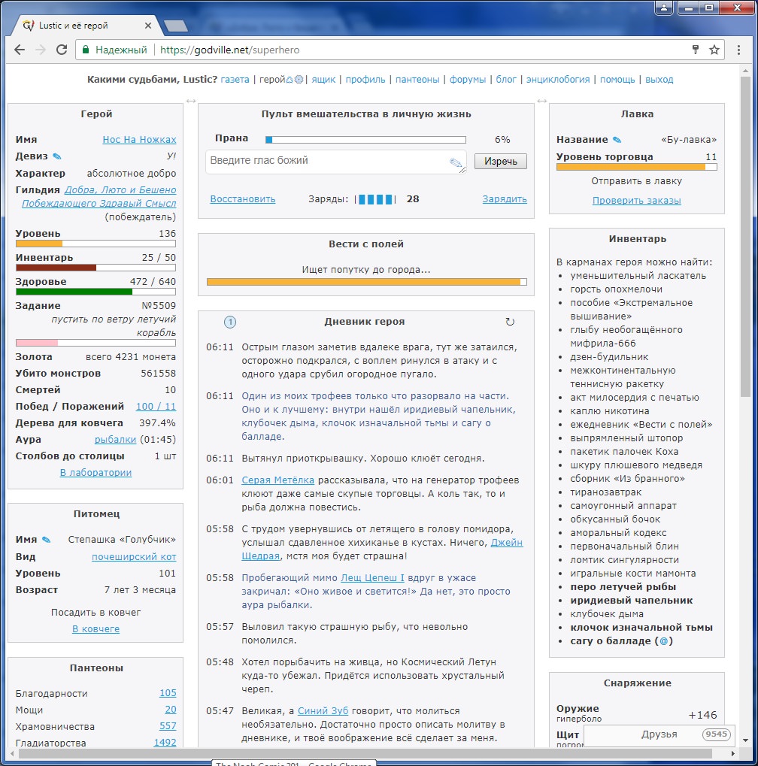The image size is (758, 766).
Task: Bookmark this page with the star icon
Action: [x=714, y=50]
